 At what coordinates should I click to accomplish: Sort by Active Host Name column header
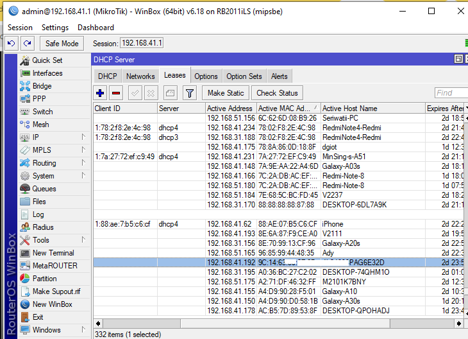[373, 109]
